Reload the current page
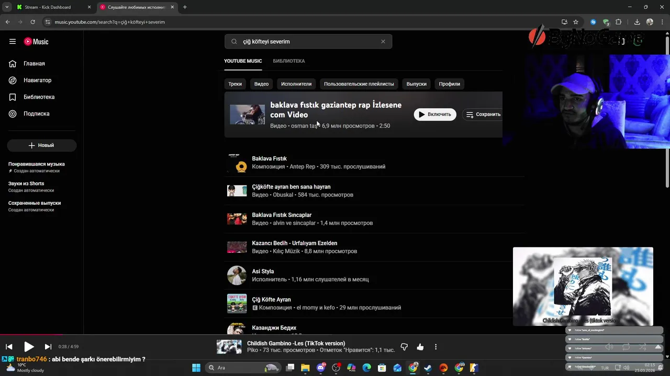The width and height of the screenshot is (670, 376). (32, 22)
